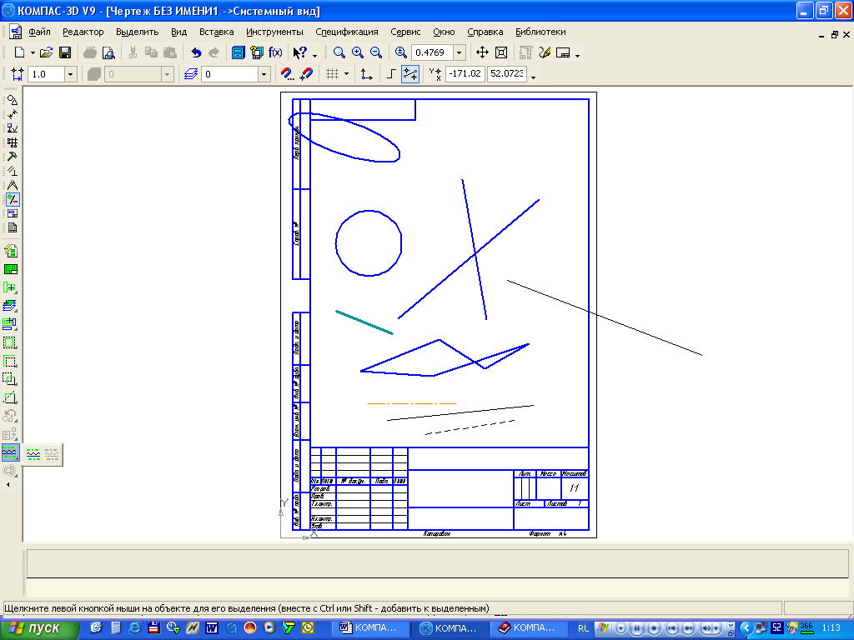This screenshot has height=640, width=854.
Task: Click the RL language indicator
Action: [583, 628]
